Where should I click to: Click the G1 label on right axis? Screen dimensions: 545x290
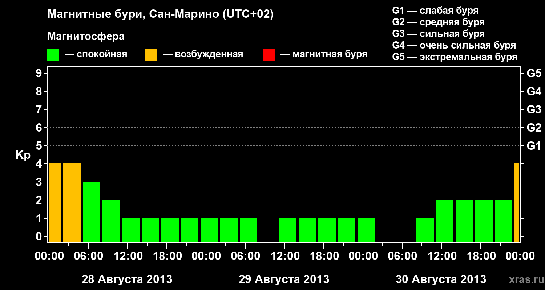534,146
